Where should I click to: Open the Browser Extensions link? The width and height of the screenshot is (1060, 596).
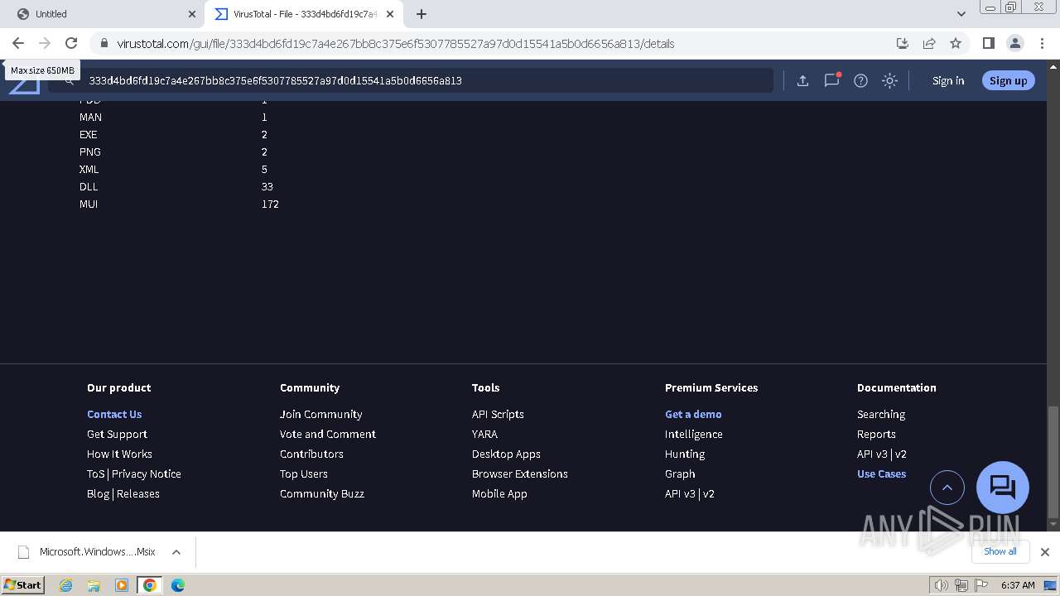(520, 473)
